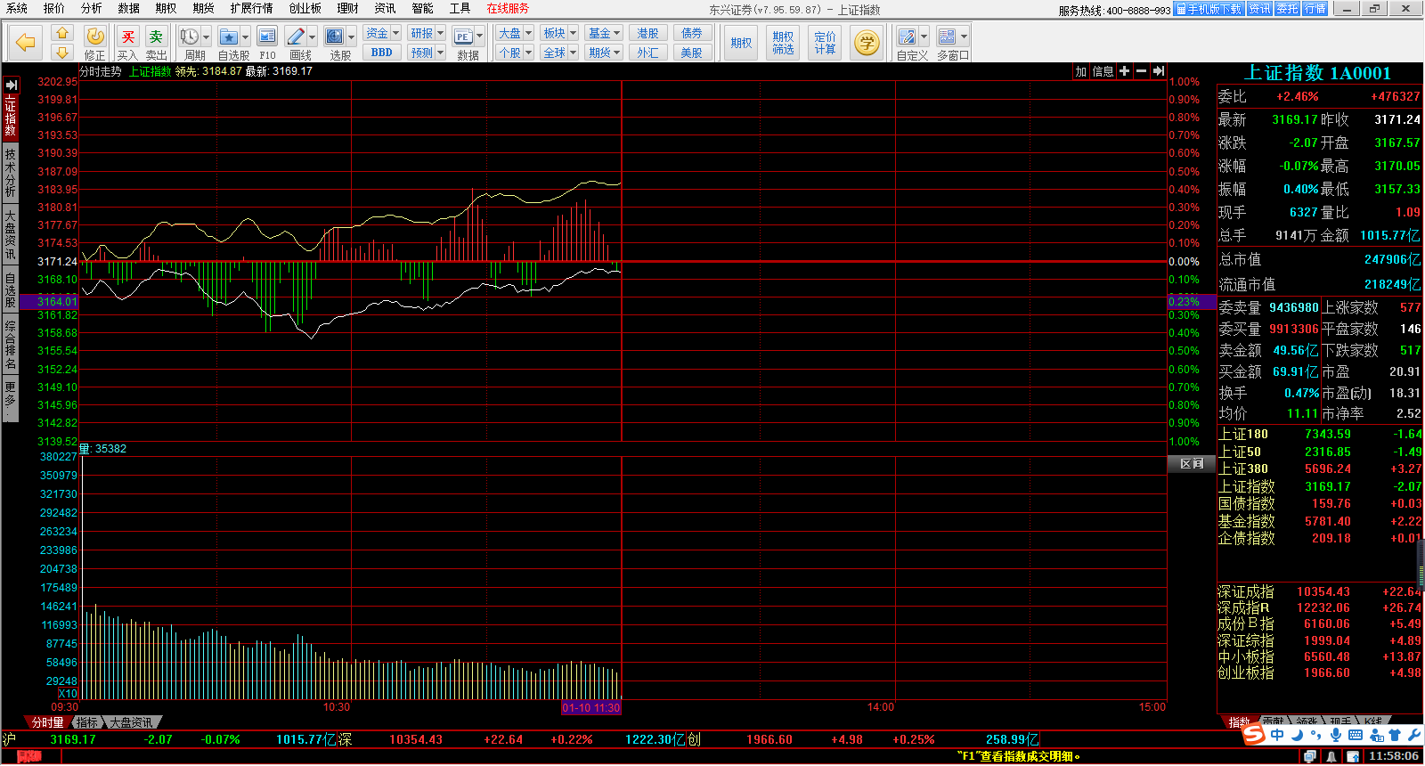
Task: Click the 期权筛选 button
Action: tap(783, 43)
